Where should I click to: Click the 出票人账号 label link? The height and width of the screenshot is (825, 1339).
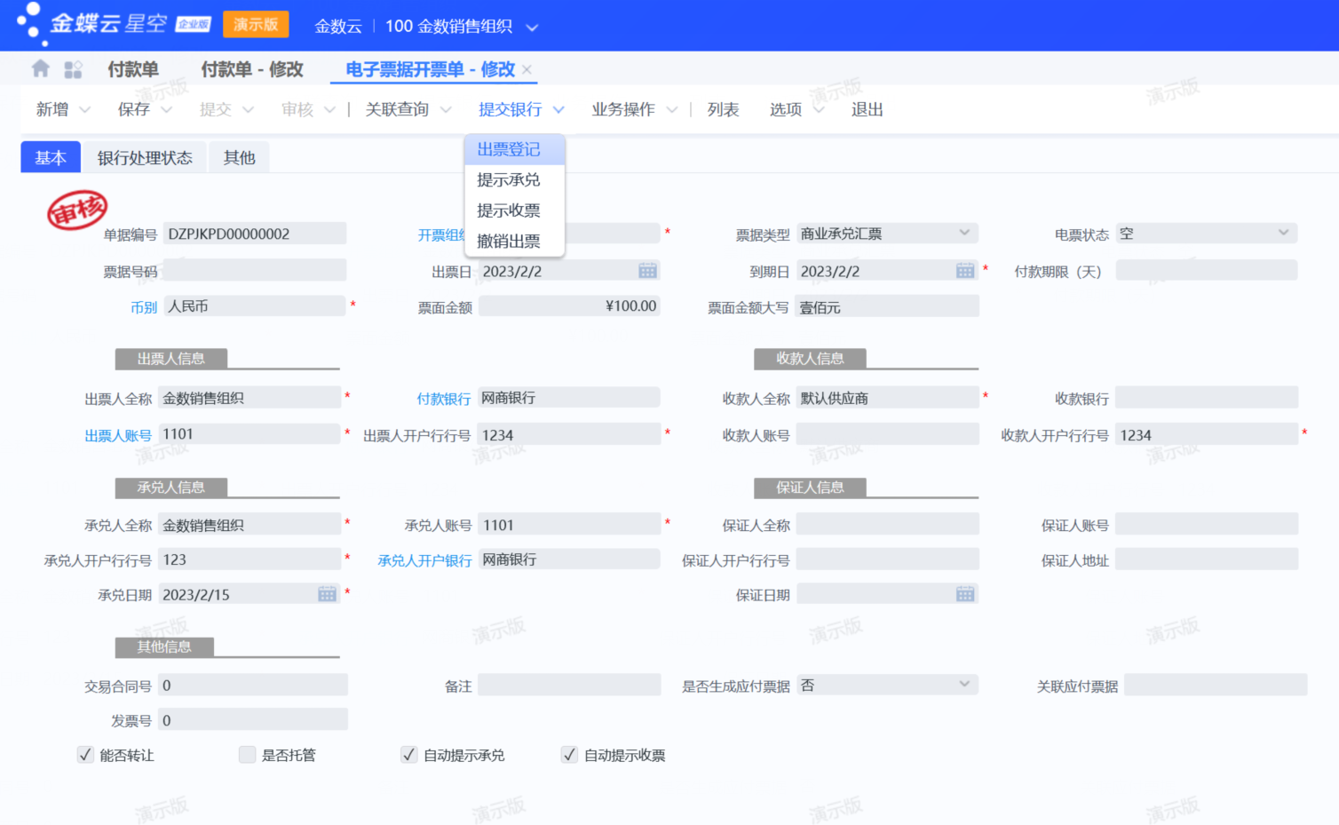[x=118, y=435]
